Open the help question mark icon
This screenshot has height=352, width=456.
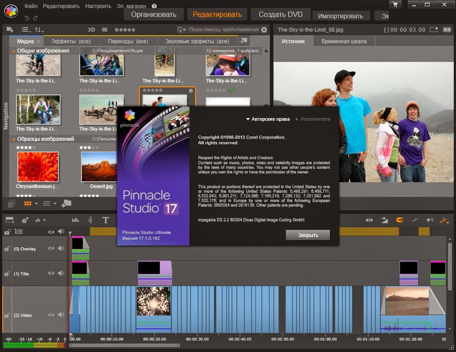(154, 6)
